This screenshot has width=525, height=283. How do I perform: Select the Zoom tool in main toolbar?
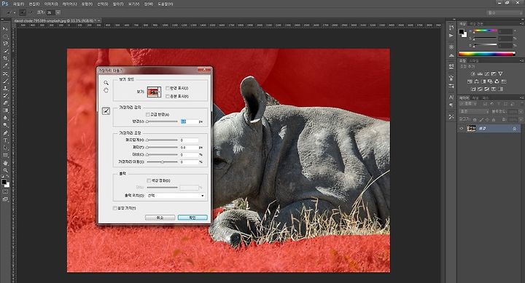5,170
